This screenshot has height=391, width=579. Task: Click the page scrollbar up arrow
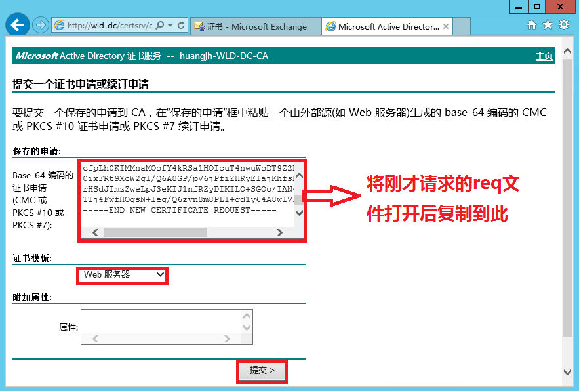[x=568, y=51]
